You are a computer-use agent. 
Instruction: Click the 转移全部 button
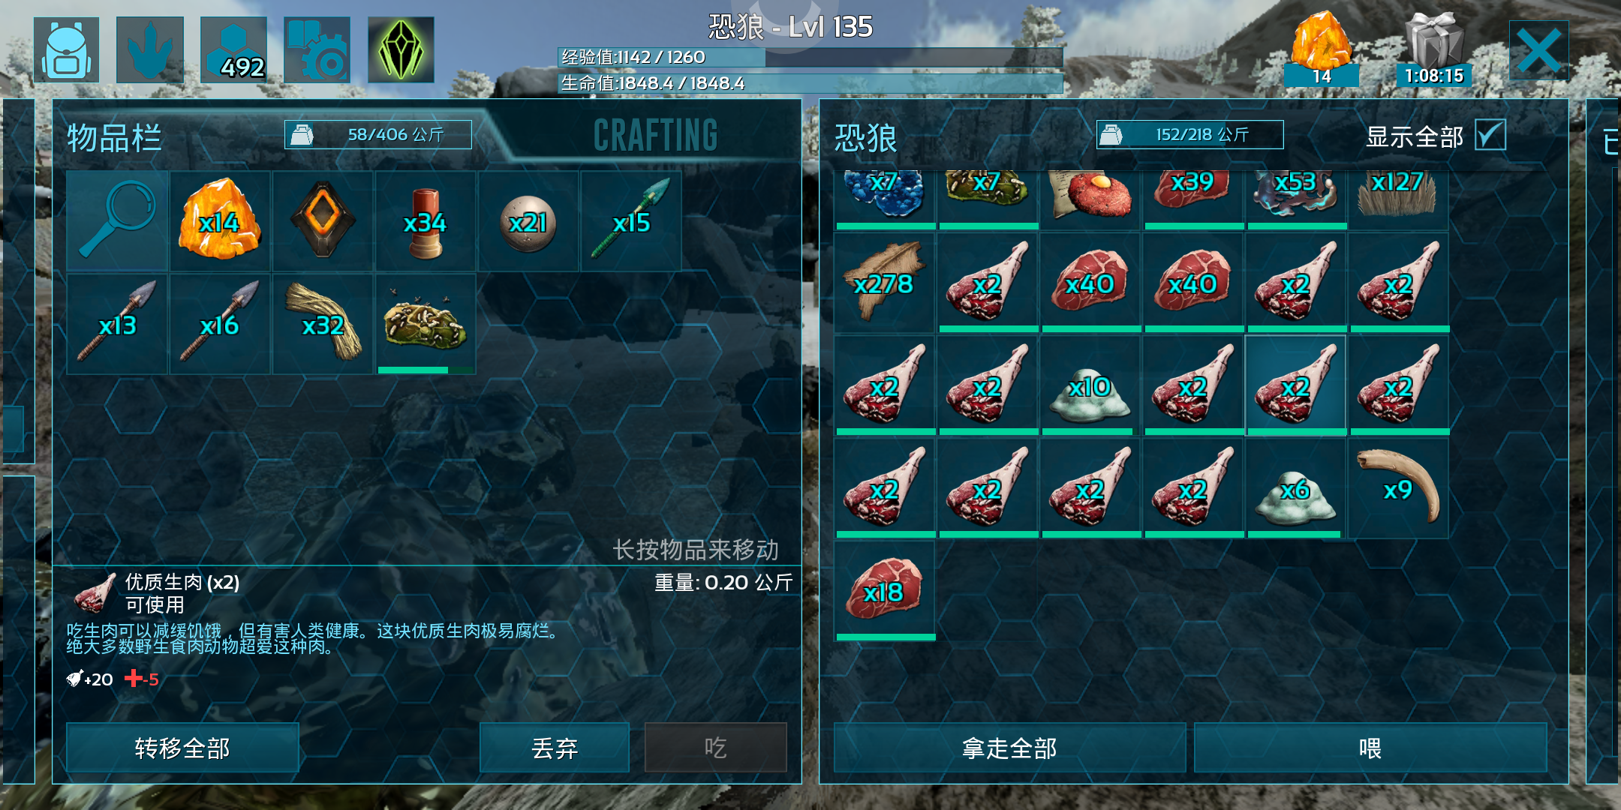[x=182, y=748]
